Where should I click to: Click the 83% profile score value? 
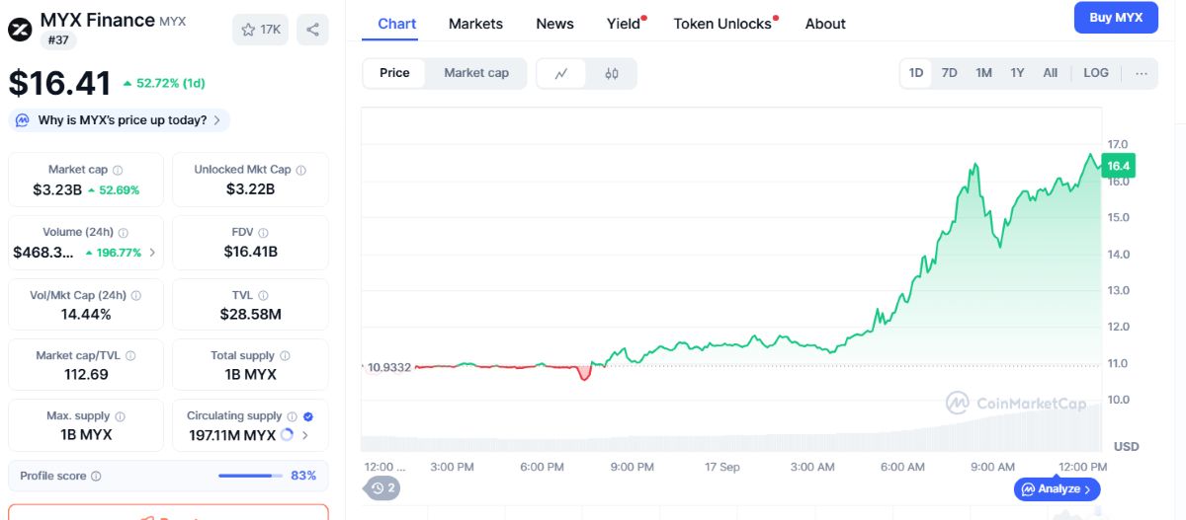[x=303, y=476]
